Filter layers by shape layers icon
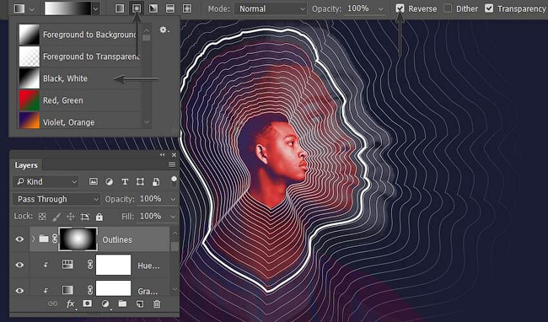Screen dimensions: 548x322 [x=140, y=181]
